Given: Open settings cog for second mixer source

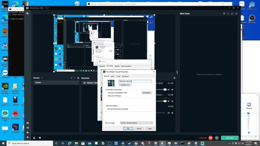Looking at the screenshot, I should [x=172, y=101].
